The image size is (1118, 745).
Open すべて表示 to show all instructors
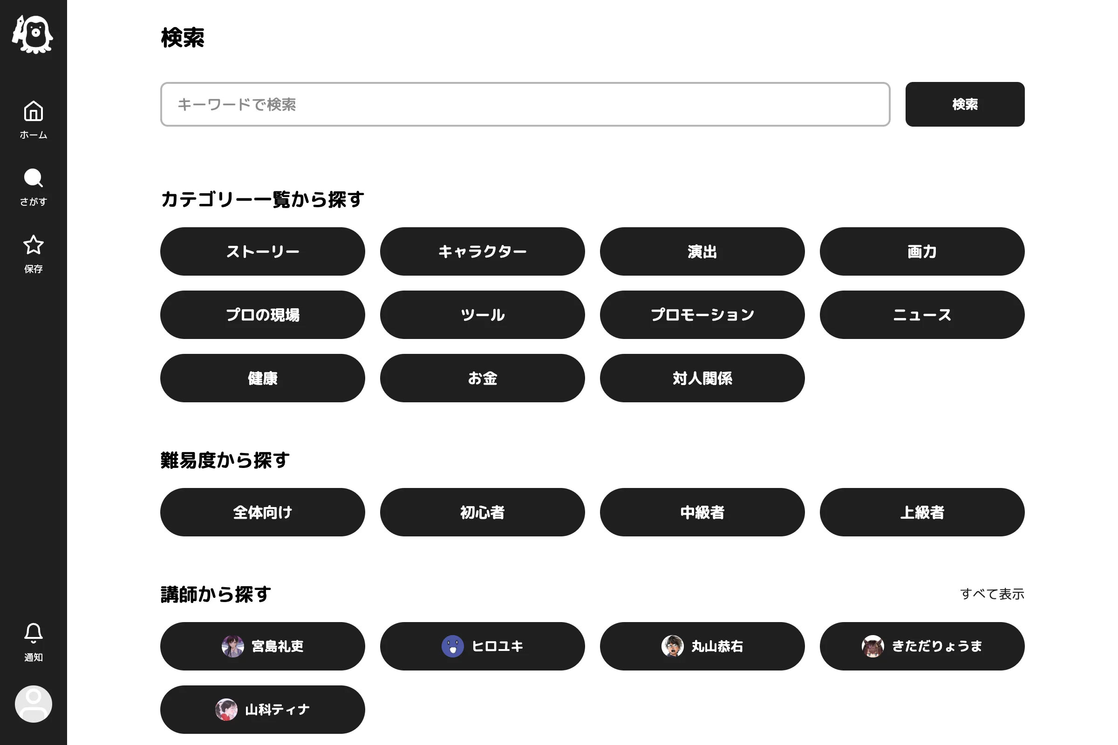click(993, 593)
